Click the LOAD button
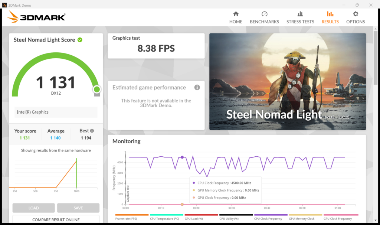 [33, 208]
